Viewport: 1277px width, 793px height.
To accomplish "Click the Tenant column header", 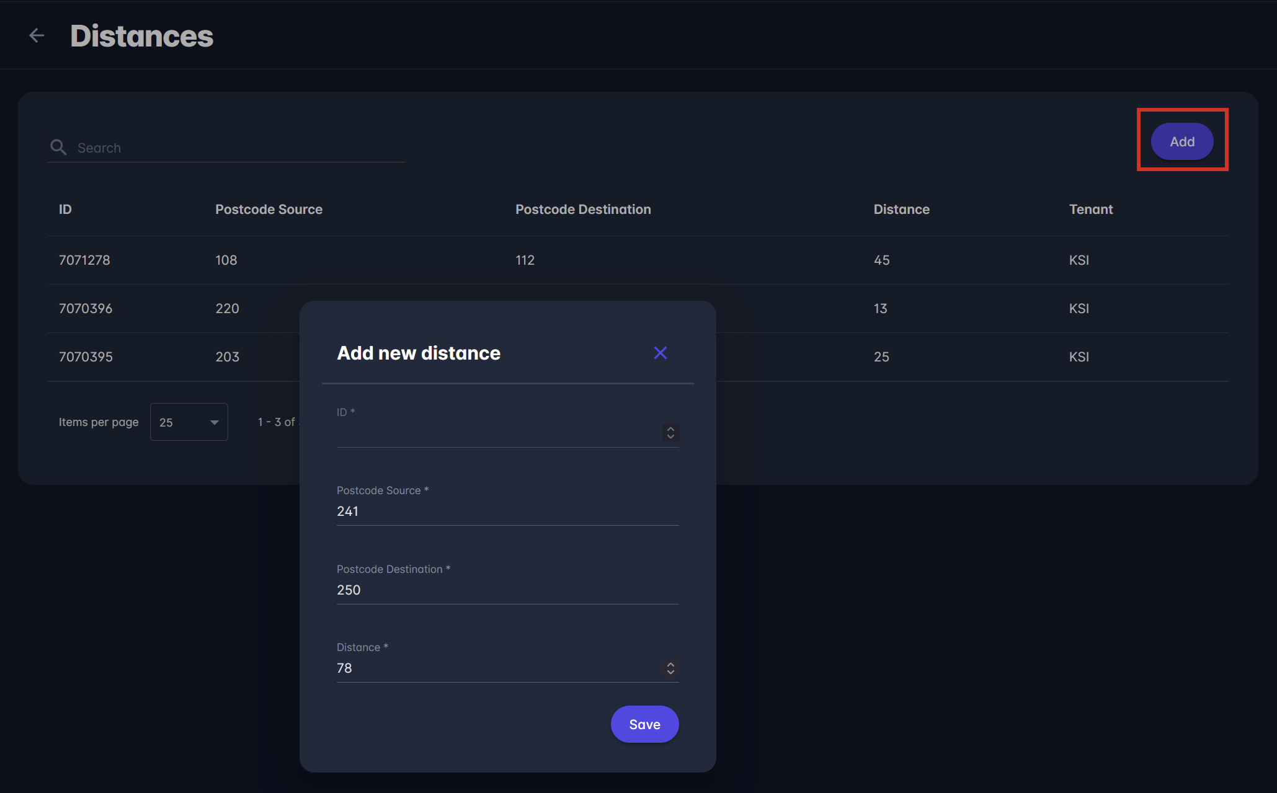I will (x=1090, y=210).
